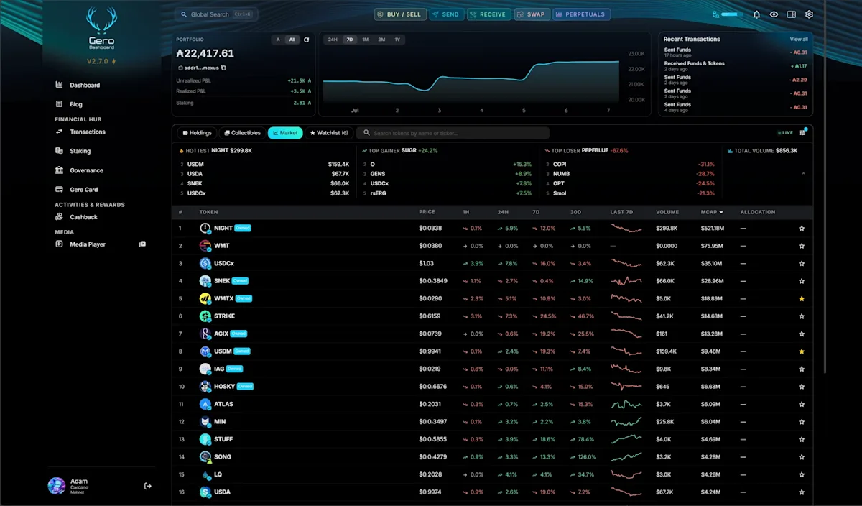Image resolution: width=862 pixels, height=506 pixels.
Task: Set the chart range to 1Y
Action: (x=397, y=40)
